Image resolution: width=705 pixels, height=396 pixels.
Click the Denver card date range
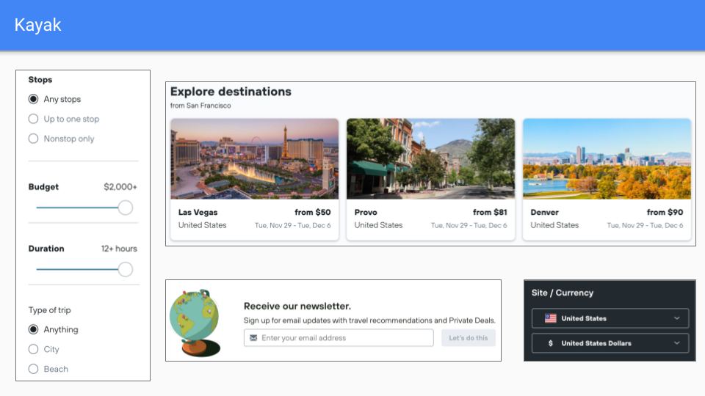[x=645, y=225]
